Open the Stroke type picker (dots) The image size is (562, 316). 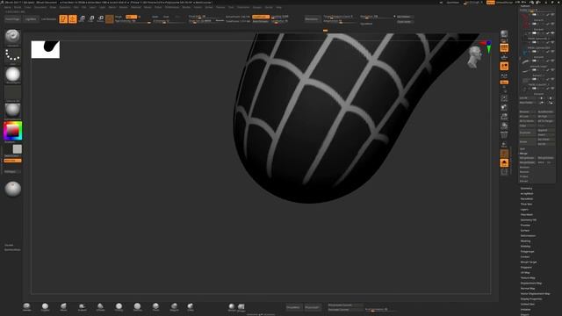click(x=12, y=55)
